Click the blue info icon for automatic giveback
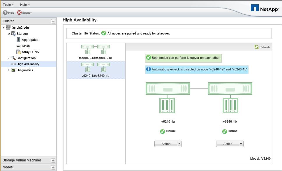 pos(148,69)
